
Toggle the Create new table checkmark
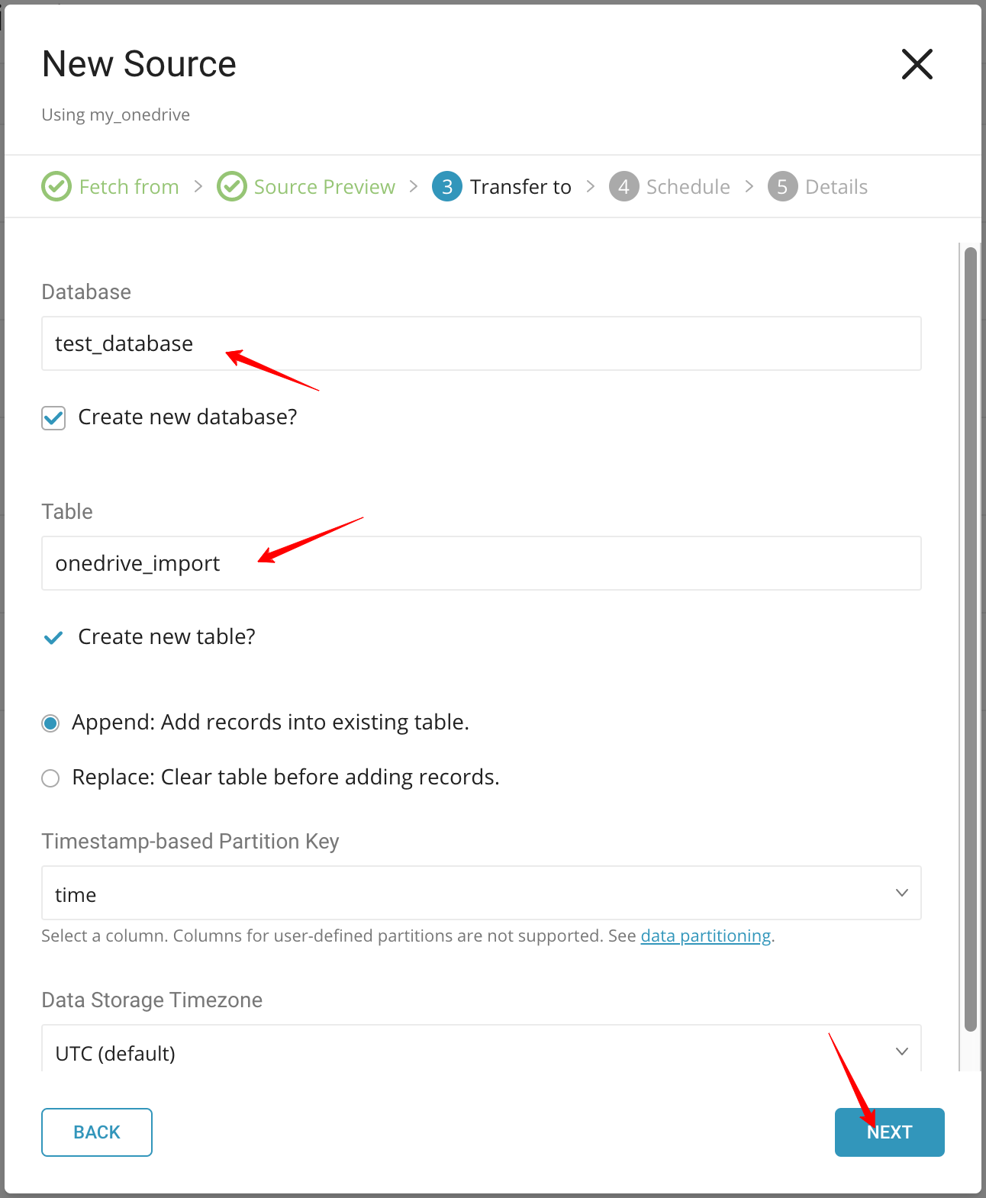pyautogui.click(x=53, y=638)
